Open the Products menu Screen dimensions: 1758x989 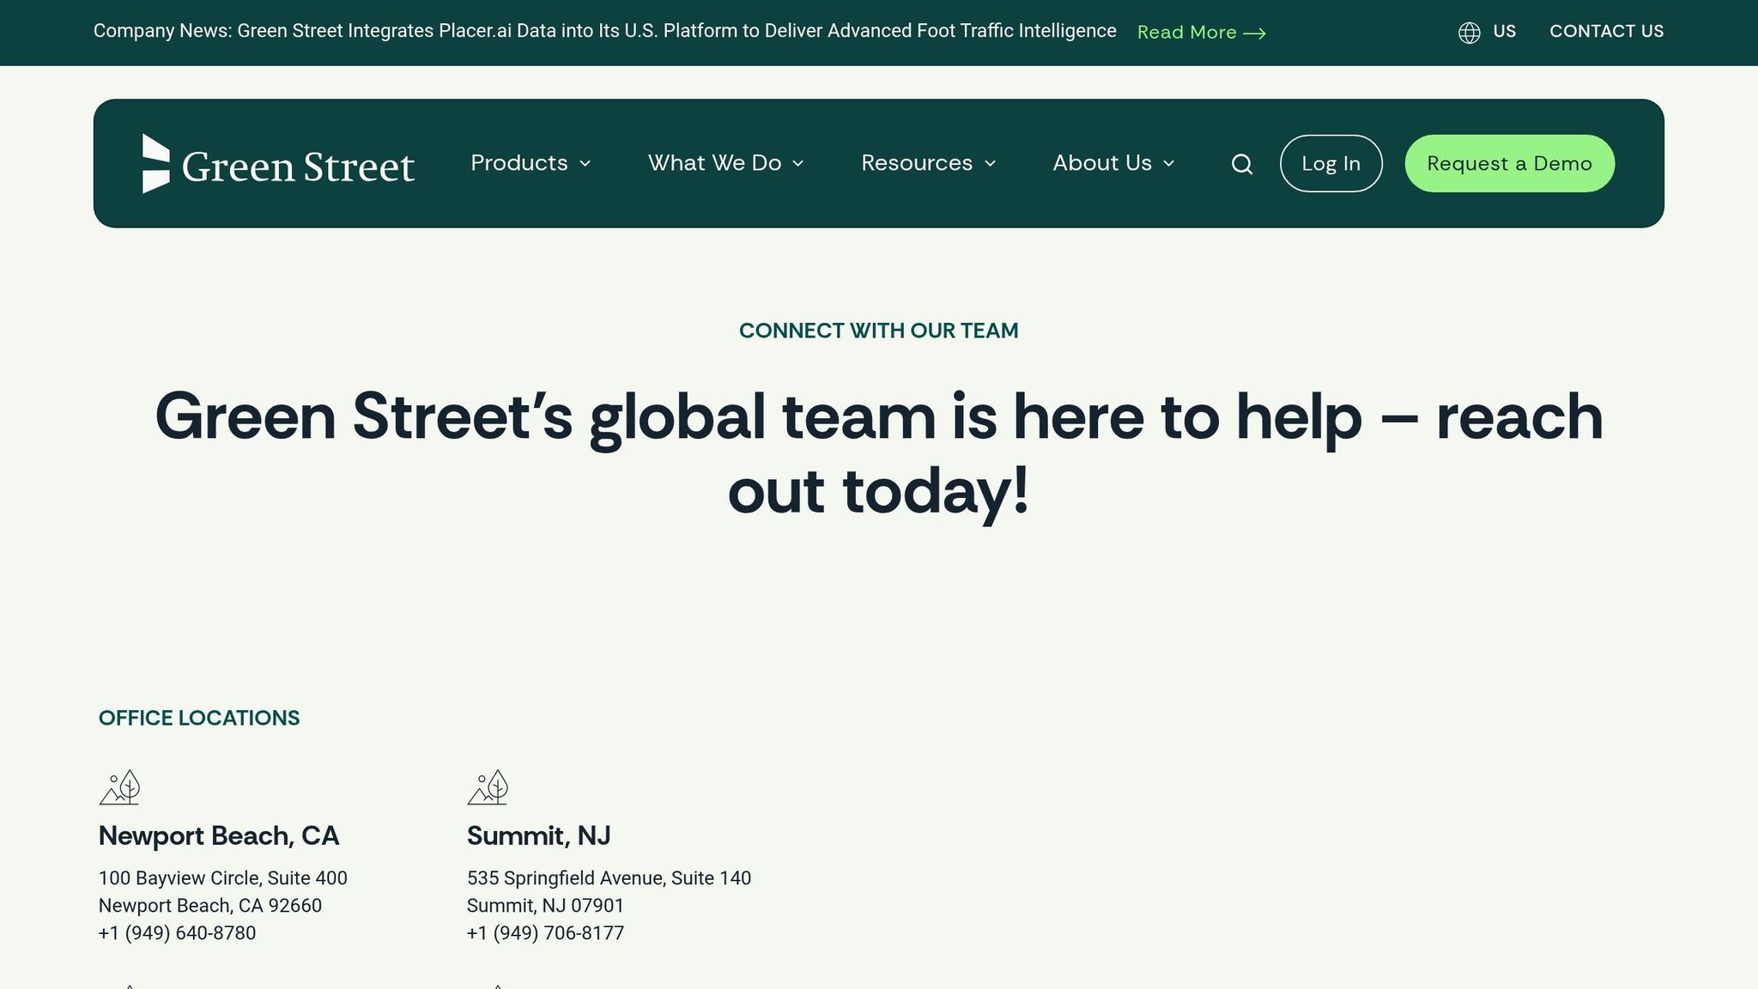click(x=519, y=163)
